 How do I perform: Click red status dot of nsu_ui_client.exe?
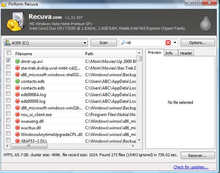coord(17,114)
